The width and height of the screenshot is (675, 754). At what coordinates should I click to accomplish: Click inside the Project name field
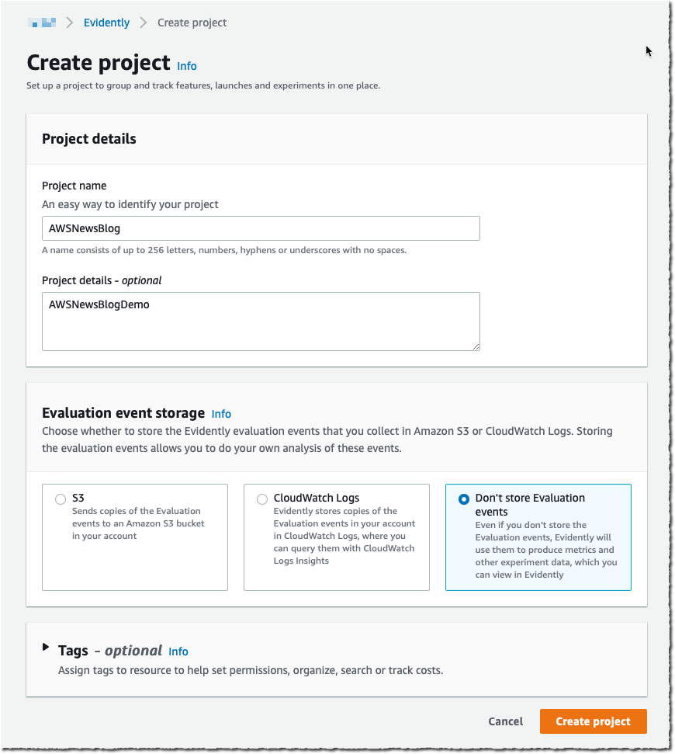260,228
